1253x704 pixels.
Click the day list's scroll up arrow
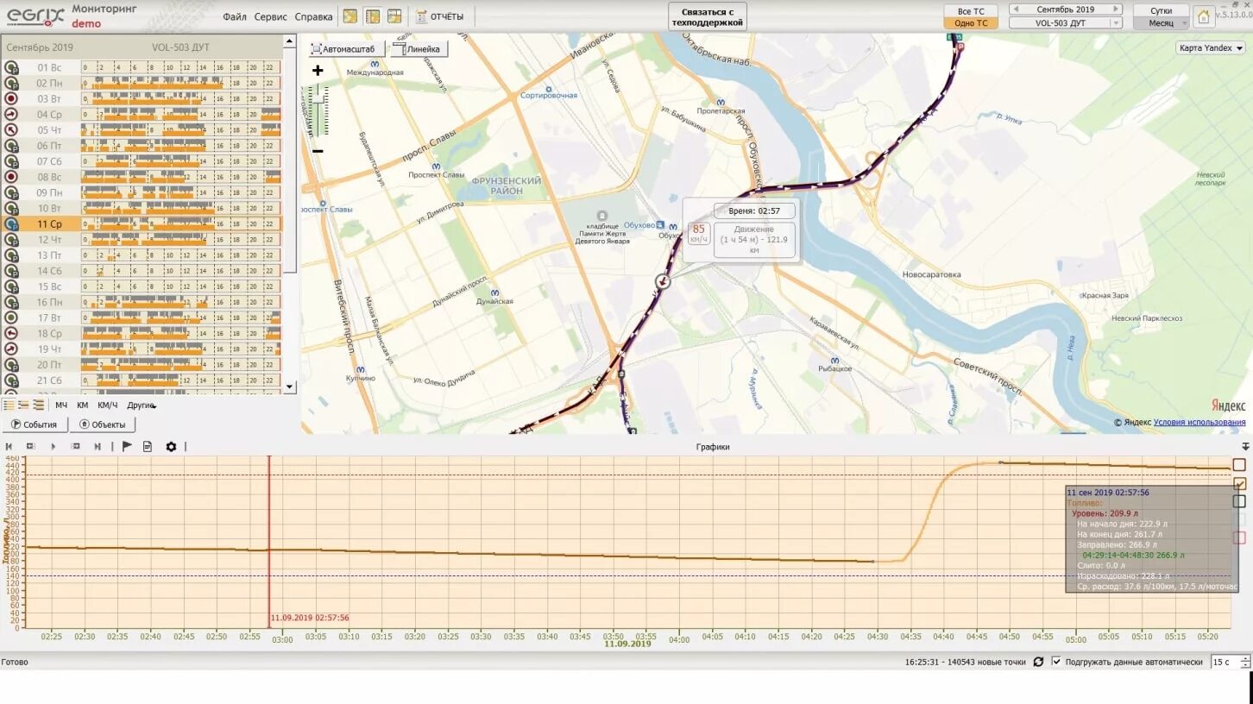[290, 41]
